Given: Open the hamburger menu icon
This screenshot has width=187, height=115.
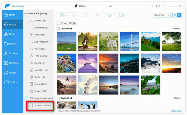Looking at the screenshot, I should tap(164, 6).
